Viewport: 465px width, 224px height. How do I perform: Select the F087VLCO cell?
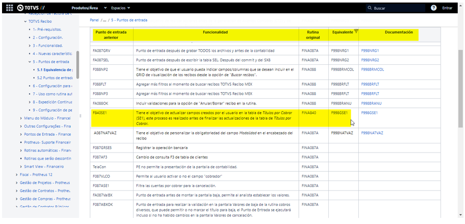point(112,176)
